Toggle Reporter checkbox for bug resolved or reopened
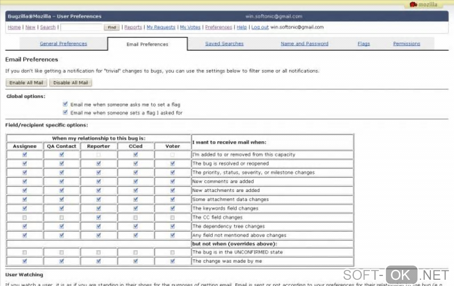The image size is (454, 286). (99, 164)
